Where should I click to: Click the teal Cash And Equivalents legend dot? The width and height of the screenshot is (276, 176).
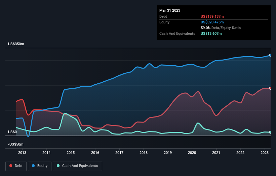point(58,166)
